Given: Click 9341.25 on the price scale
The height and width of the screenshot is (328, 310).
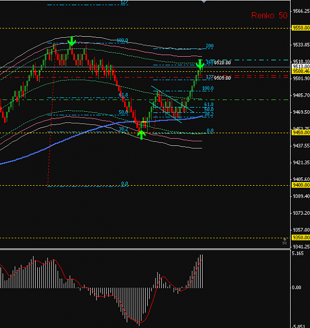Looking at the screenshot, I should (301, 247).
